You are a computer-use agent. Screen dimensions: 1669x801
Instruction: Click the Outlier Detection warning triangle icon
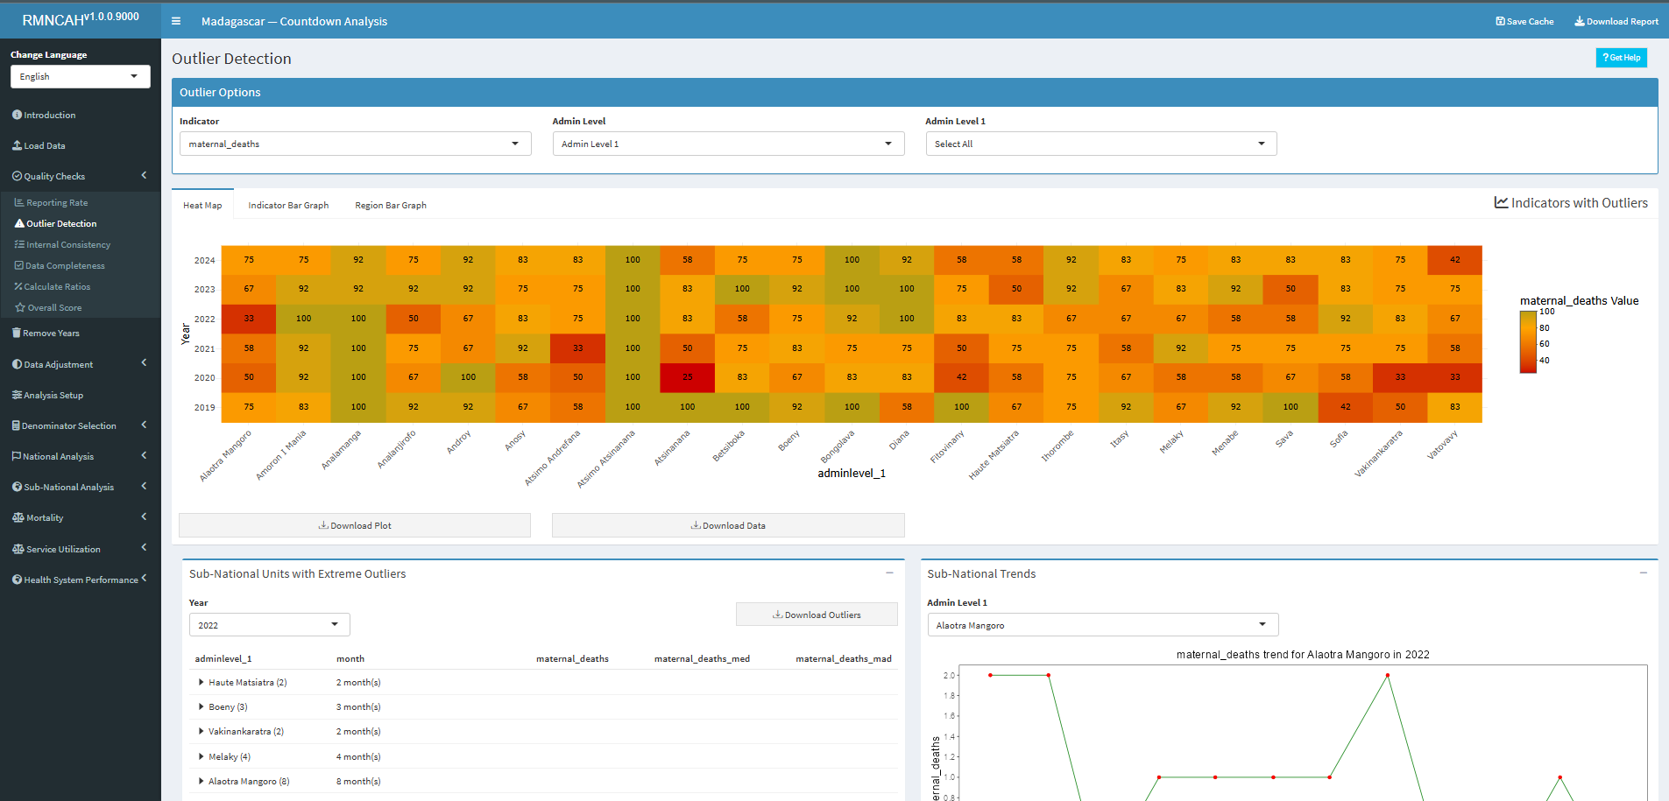(19, 223)
